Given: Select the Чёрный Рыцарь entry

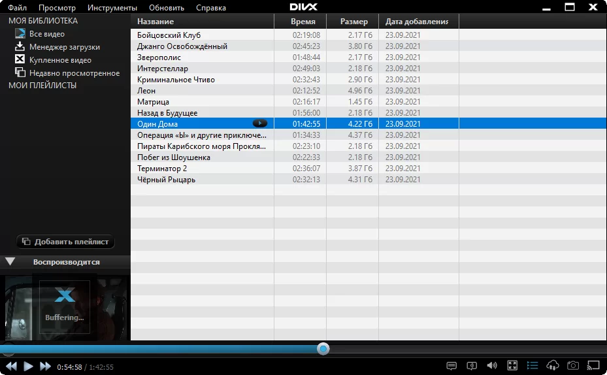Looking at the screenshot, I should pyautogui.click(x=166, y=180).
